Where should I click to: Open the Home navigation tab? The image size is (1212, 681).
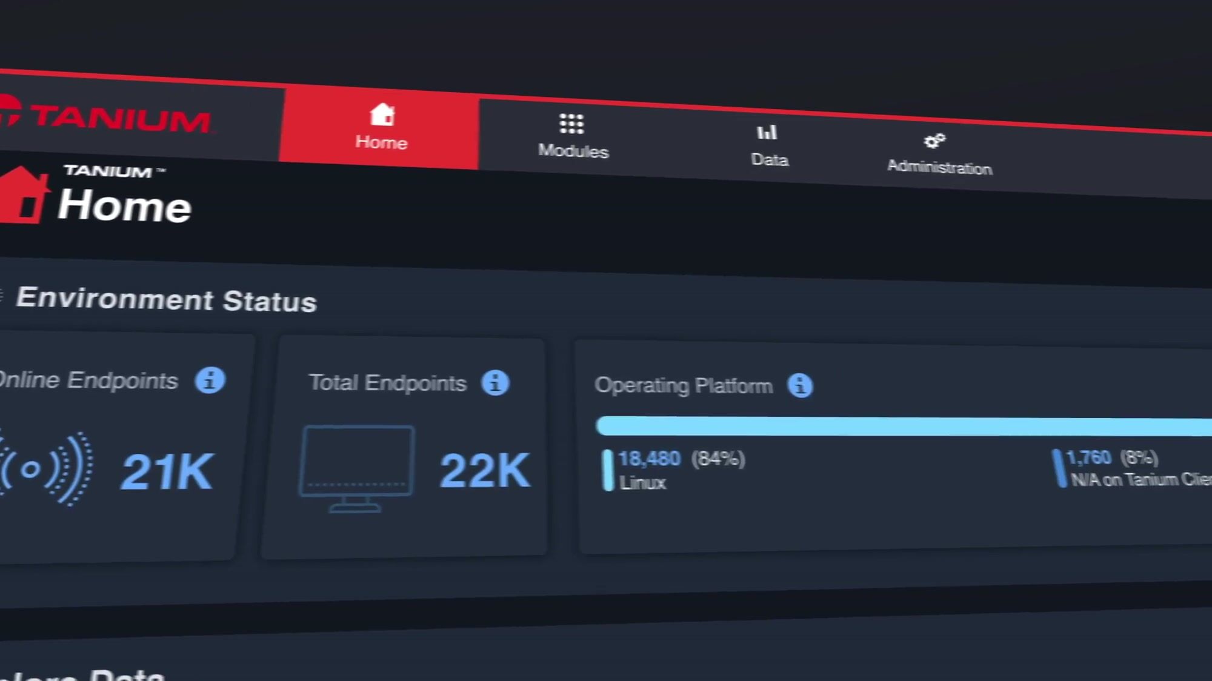click(x=381, y=142)
